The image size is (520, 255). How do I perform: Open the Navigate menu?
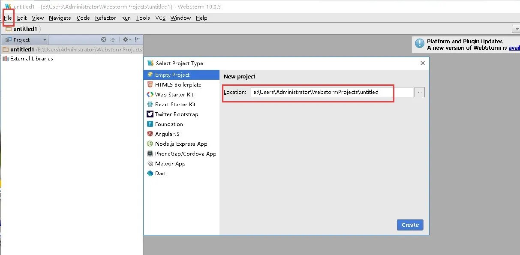60,18
